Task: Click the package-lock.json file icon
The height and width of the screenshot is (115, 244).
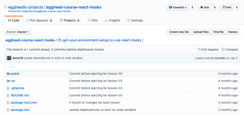Action: coord(8,103)
